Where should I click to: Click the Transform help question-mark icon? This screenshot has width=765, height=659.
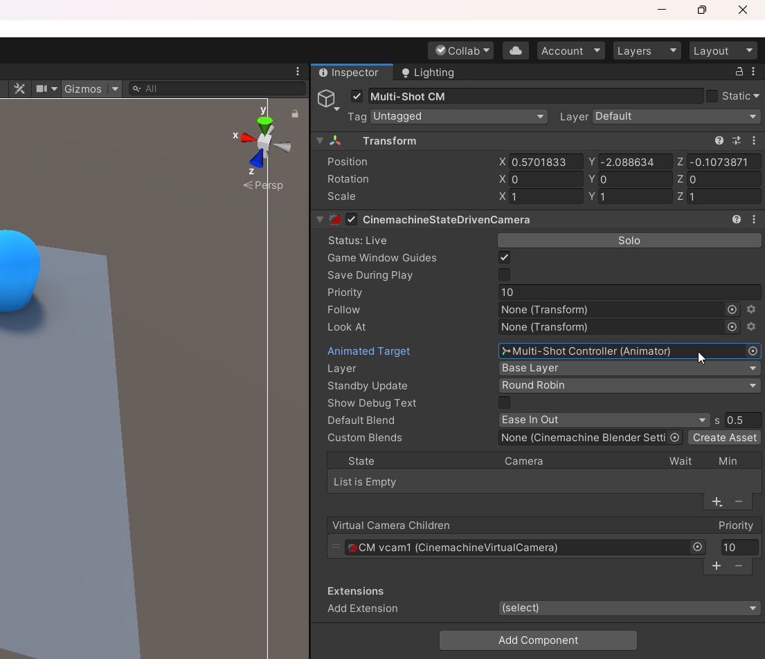point(719,141)
